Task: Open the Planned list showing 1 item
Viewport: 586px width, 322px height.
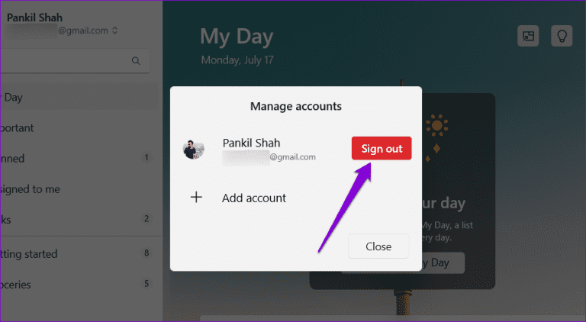Action: click(x=79, y=159)
